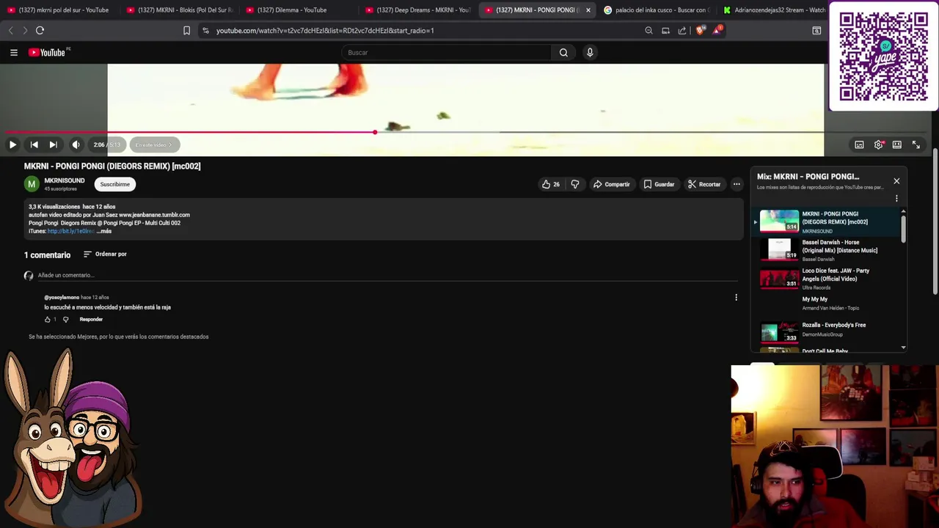Image resolution: width=939 pixels, height=528 pixels.
Task: Share the video with Compartir
Action: [x=612, y=184]
